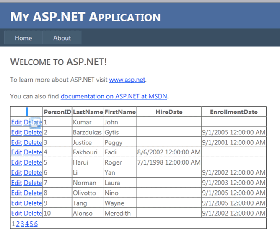The width and height of the screenshot is (280, 229).
Task: Go to grid page 5
Action: pos(31,224)
